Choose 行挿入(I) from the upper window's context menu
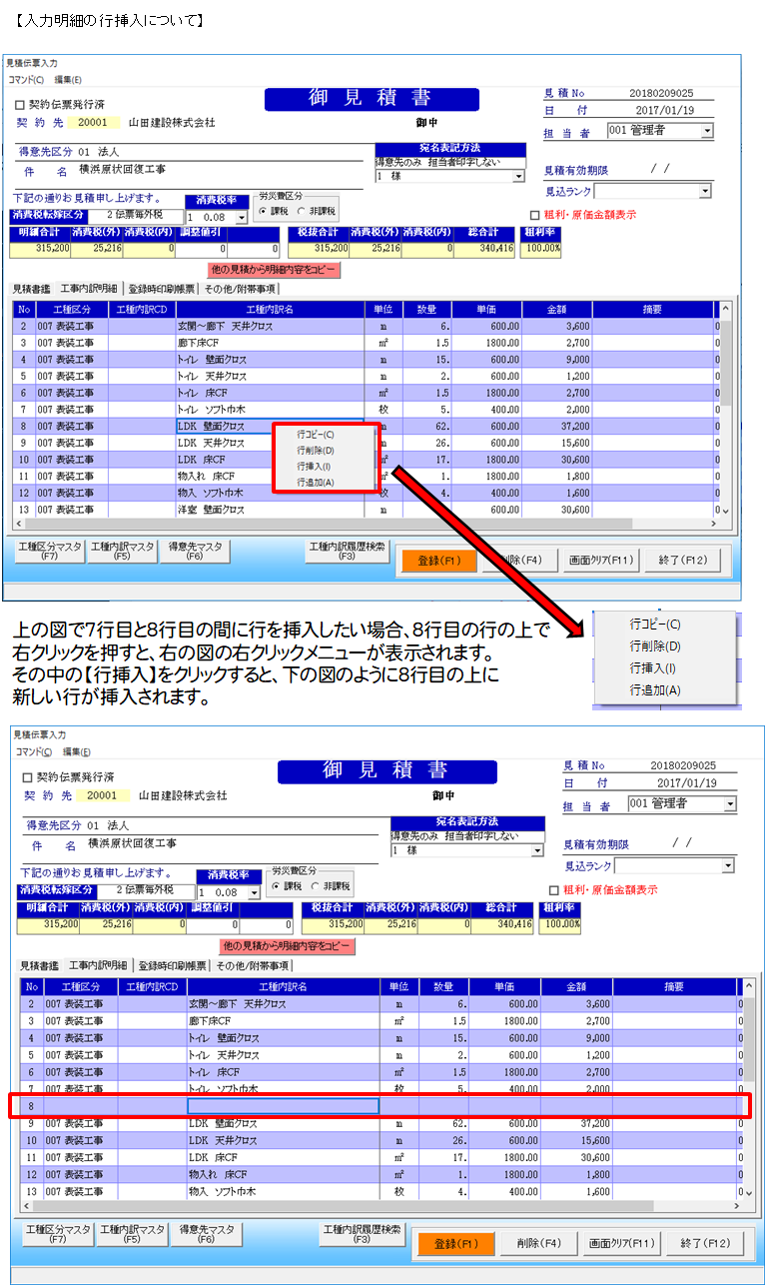Image resolution: width=766 pixels, height=1286 pixels. (314, 467)
